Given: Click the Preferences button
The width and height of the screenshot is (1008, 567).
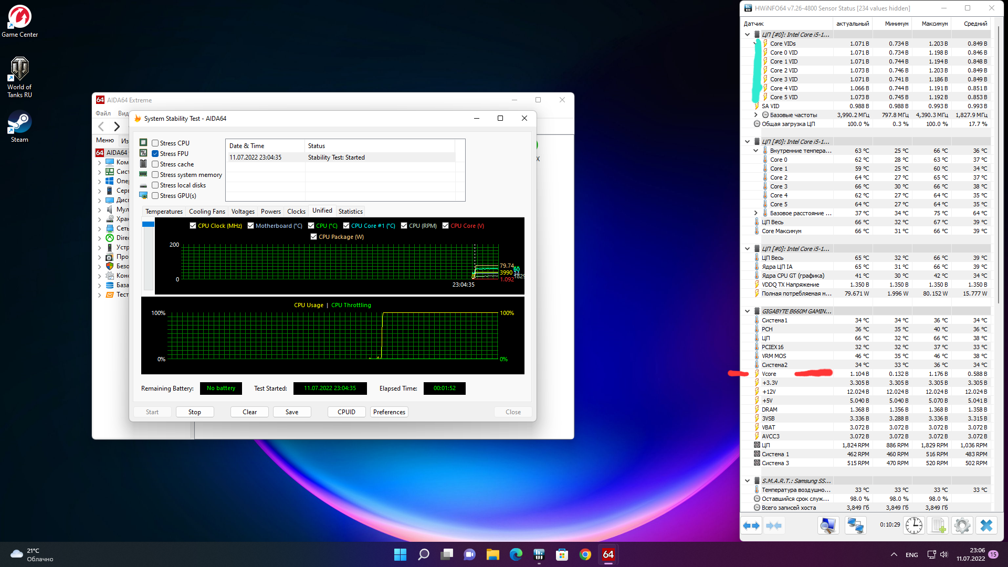Looking at the screenshot, I should pyautogui.click(x=389, y=412).
